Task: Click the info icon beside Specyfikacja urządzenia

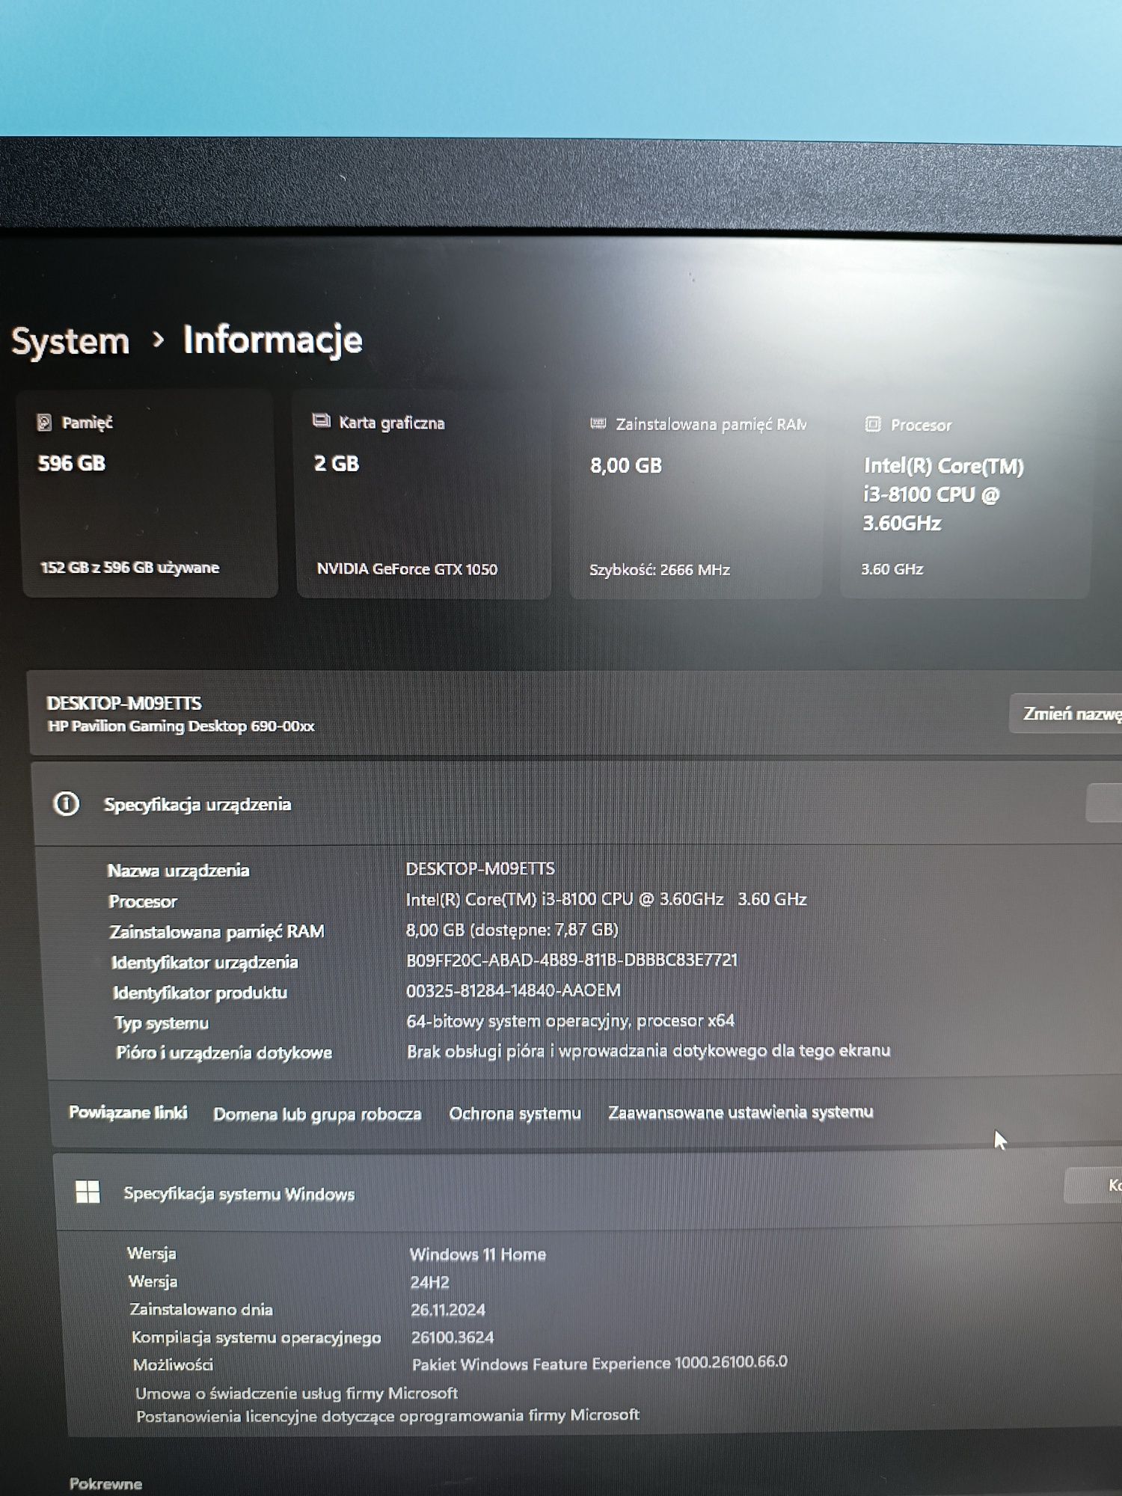Action: [66, 804]
